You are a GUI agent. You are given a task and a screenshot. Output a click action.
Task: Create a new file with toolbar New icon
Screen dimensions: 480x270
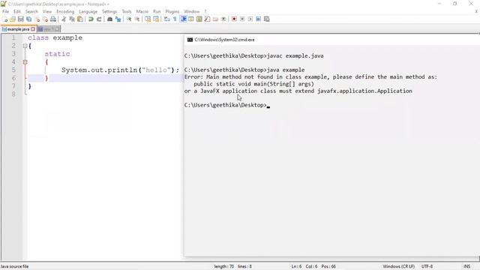[4, 19]
